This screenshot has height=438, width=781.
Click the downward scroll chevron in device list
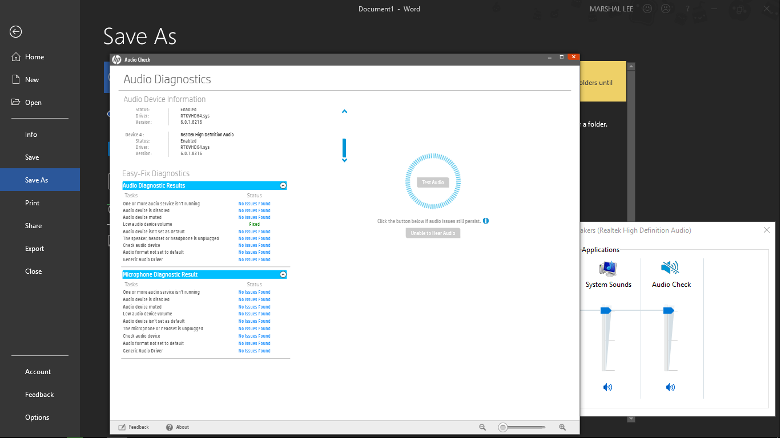pos(344,160)
